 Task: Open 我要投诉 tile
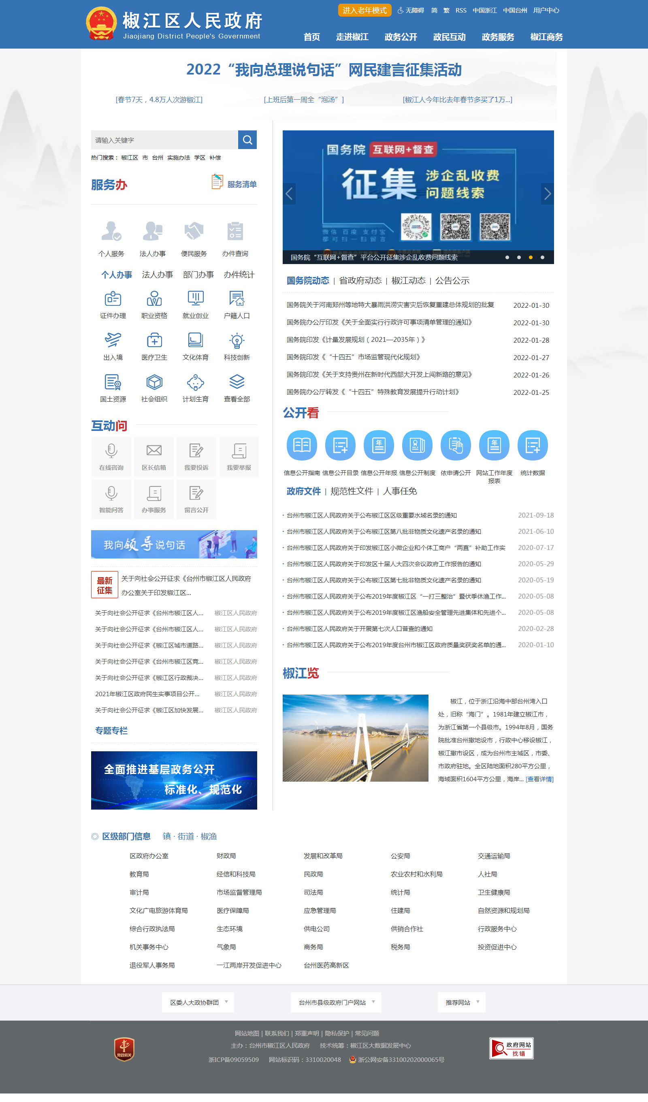pyautogui.click(x=196, y=457)
